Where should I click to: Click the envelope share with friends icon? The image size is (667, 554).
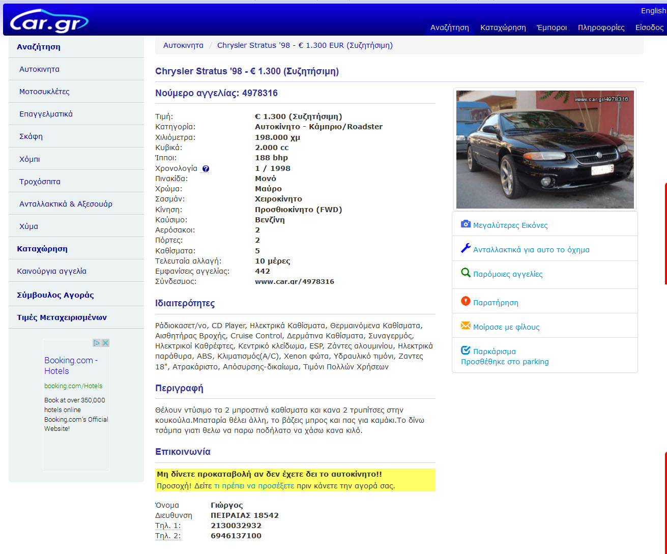[466, 326]
